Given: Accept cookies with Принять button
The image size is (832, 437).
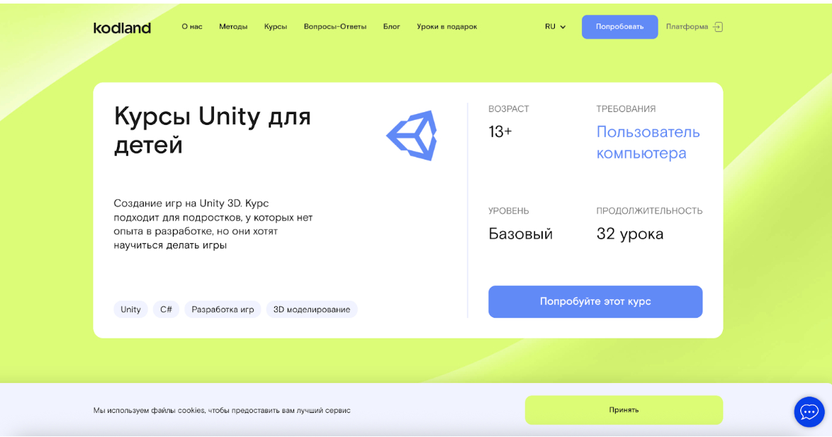Looking at the screenshot, I should point(624,410).
